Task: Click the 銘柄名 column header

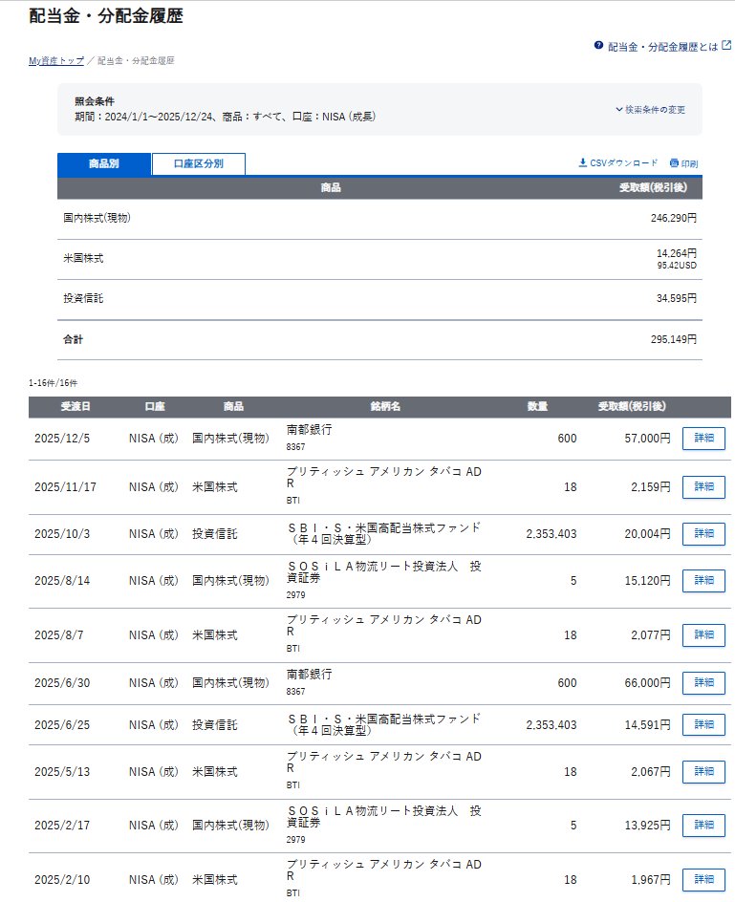Action: 385,407
